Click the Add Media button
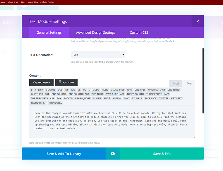Image resolution: width=223 pixels, height=171 pixels. [x=41, y=82]
